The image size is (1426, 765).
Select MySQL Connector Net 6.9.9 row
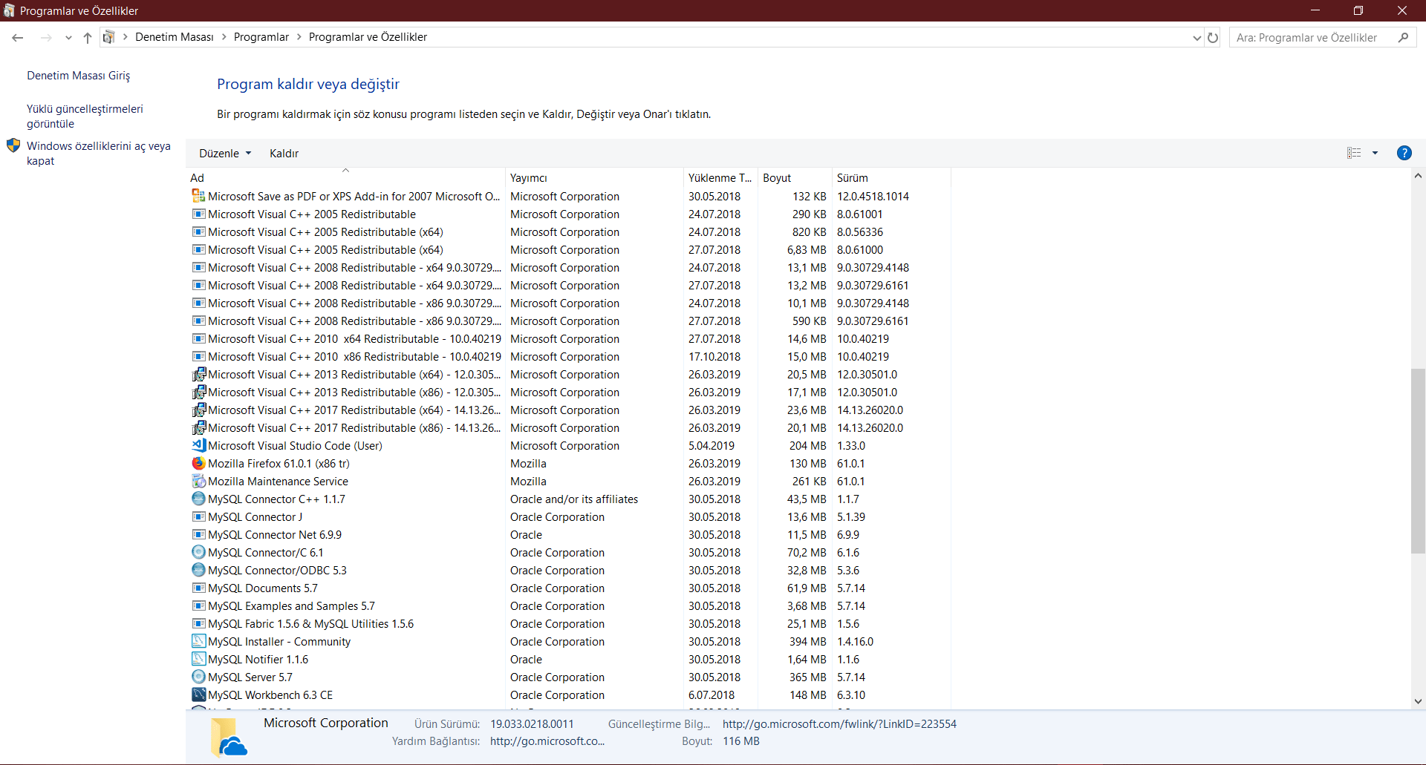pos(570,534)
